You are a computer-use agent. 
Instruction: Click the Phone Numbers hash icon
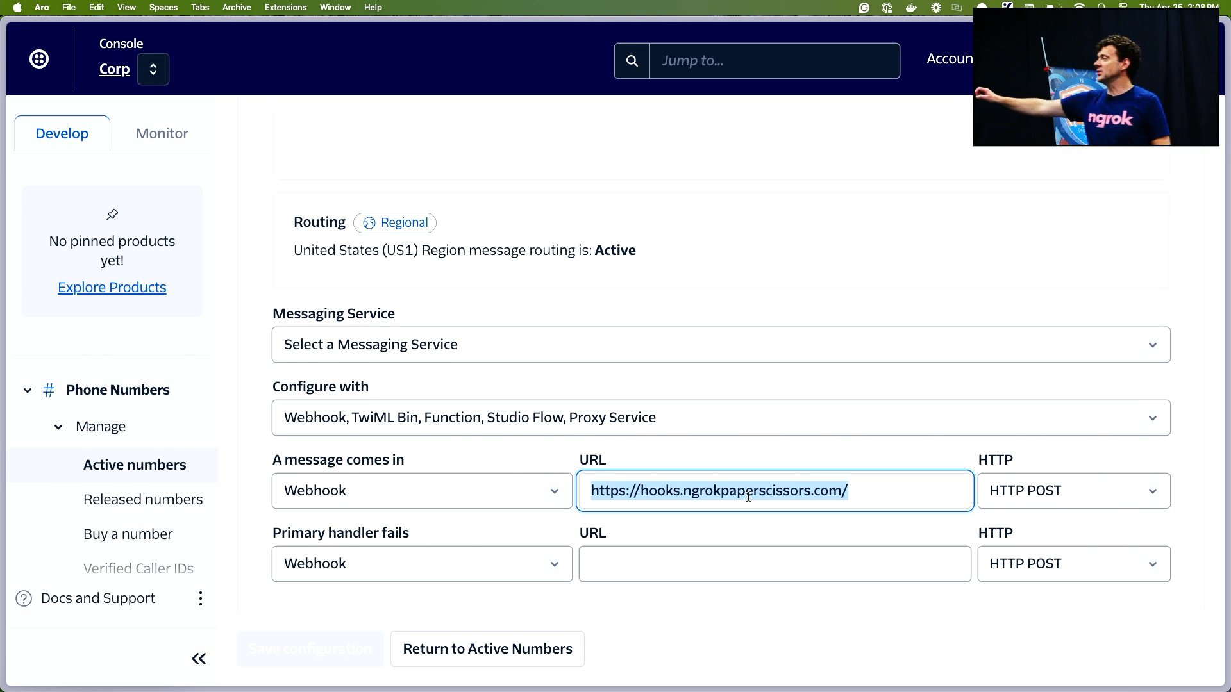(x=48, y=390)
